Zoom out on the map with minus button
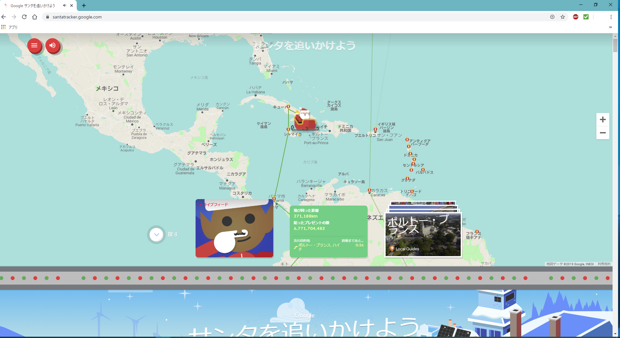The width and height of the screenshot is (620, 338). click(x=603, y=133)
